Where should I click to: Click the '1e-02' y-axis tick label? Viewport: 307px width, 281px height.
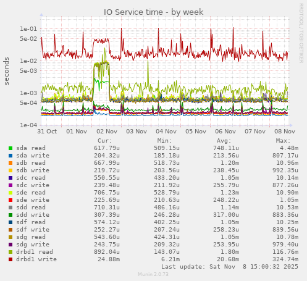(x=28, y=61)
